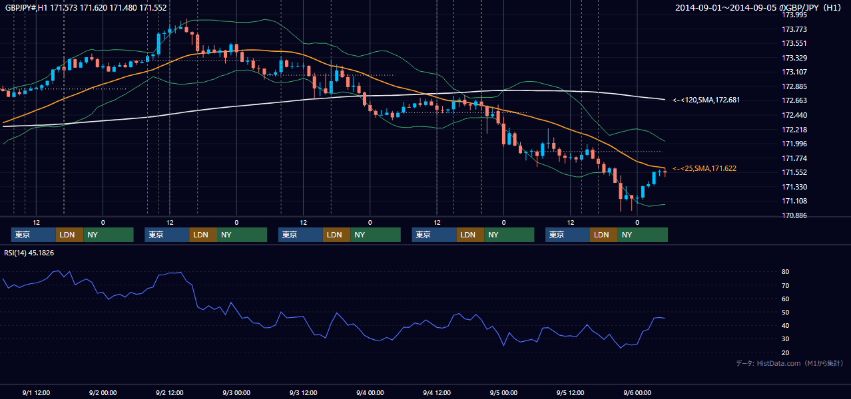Click the 9/6 00:00 date label
The image size is (851, 399).
[637, 392]
